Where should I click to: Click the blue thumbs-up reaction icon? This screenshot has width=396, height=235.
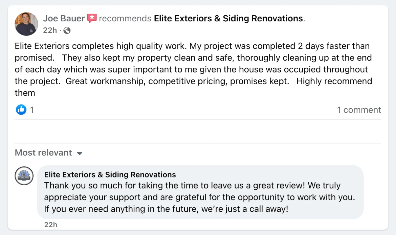21,110
